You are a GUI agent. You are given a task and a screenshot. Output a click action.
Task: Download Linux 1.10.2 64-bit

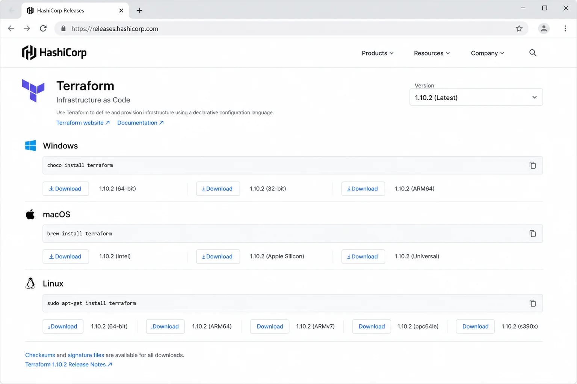63,327
